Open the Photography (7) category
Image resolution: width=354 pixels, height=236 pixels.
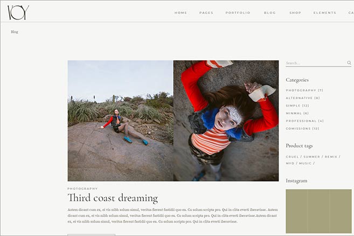click(x=304, y=91)
